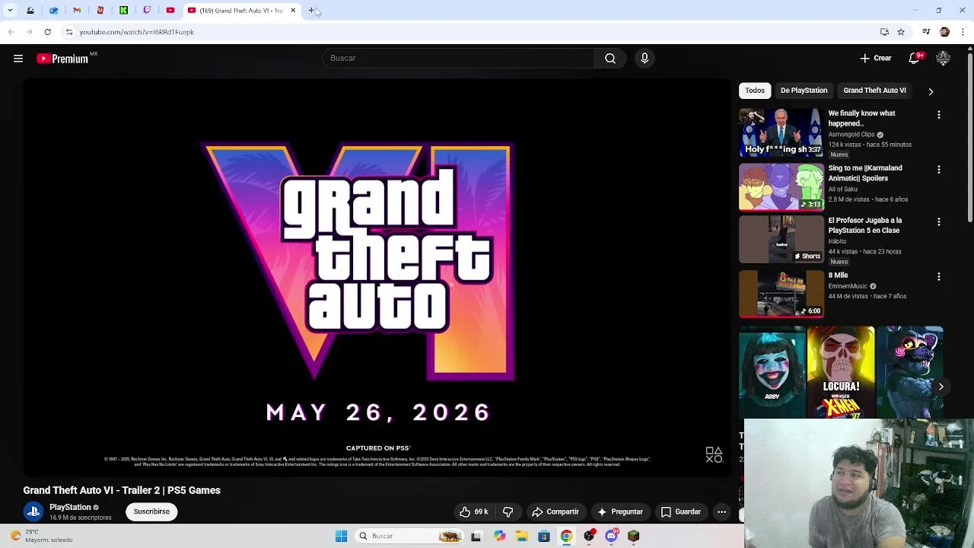Open Chrome profile avatar
The width and height of the screenshot is (974, 548).
(944, 32)
